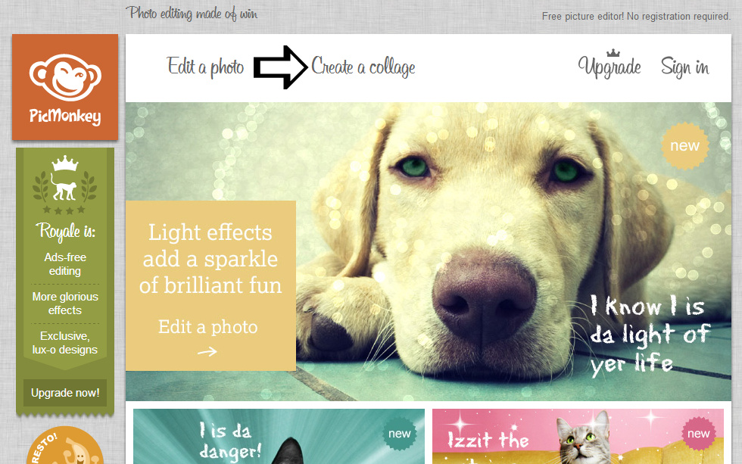This screenshot has height=464, width=742.
Task: Open Create a collage in top navigation
Action: (363, 67)
